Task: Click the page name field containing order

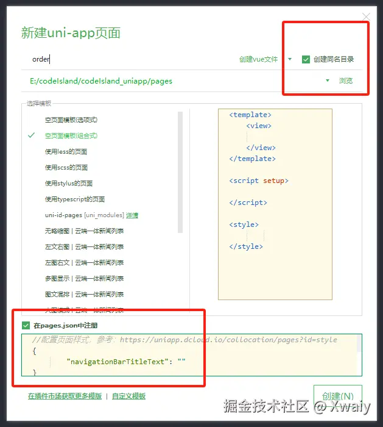Action: click(128, 59)
